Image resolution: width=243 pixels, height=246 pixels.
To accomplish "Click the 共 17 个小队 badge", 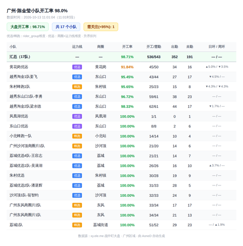I will click(66, 27).
